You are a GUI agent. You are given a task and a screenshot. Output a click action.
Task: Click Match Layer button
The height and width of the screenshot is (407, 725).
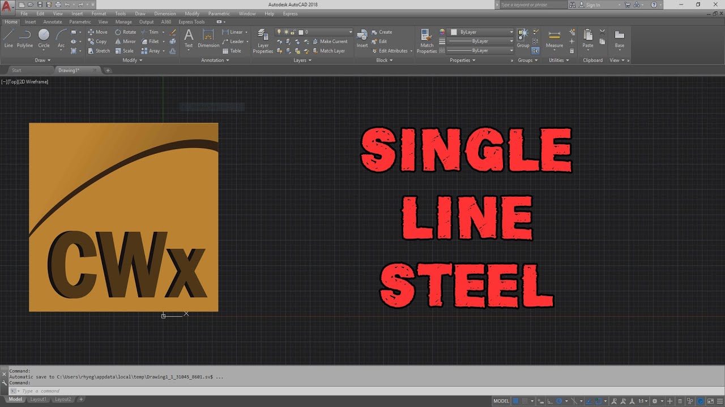[329, 51]
